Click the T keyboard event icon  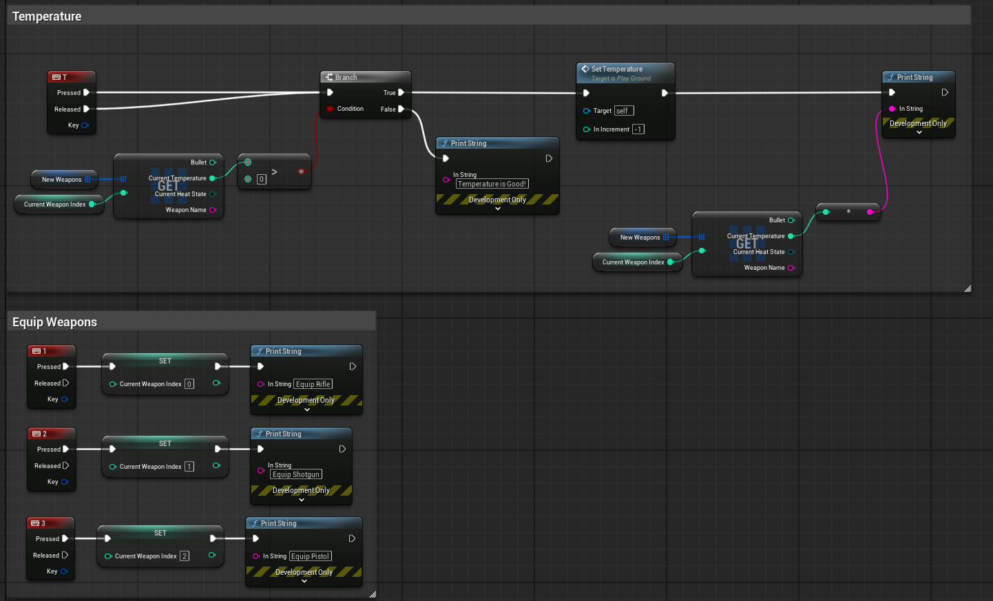pos(56,77)
